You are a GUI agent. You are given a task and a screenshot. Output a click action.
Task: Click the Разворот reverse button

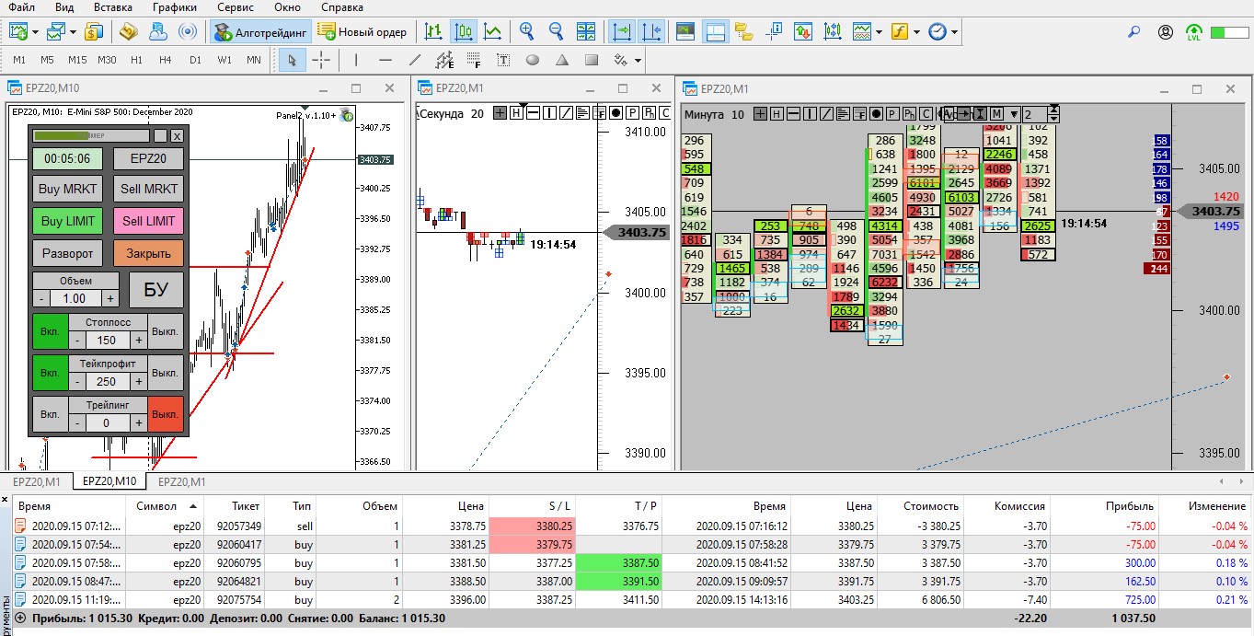[67, 252]
